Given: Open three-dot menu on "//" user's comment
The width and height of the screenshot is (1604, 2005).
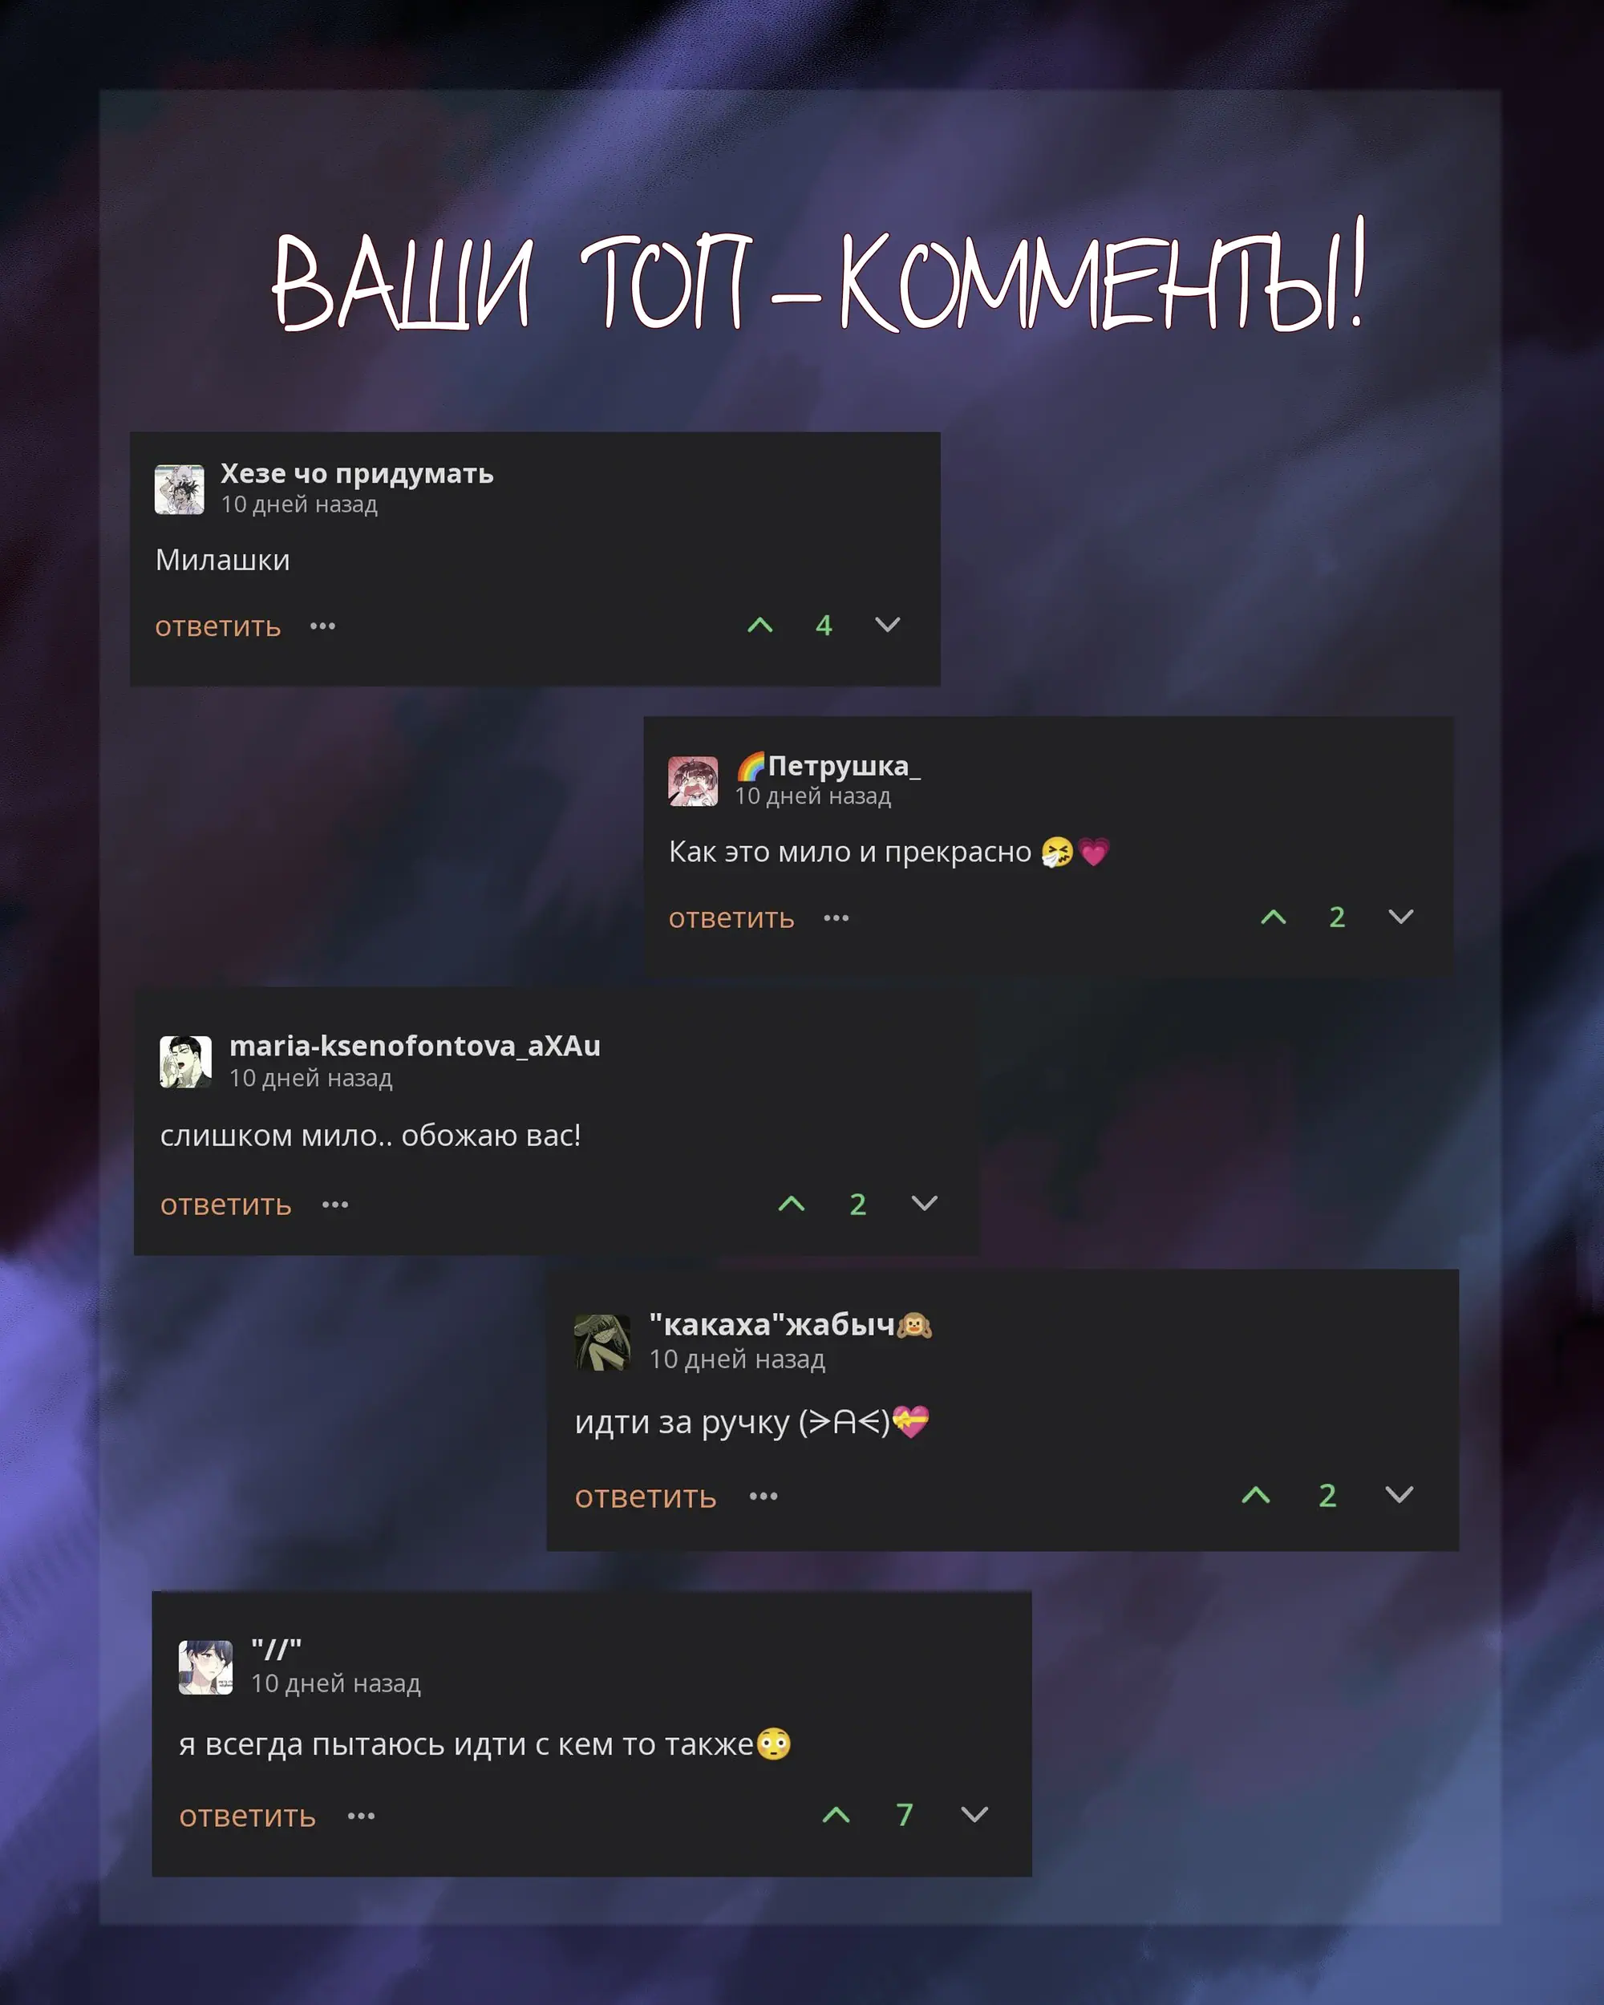Looking at the screenshot, I should [x=361, y=1817].
